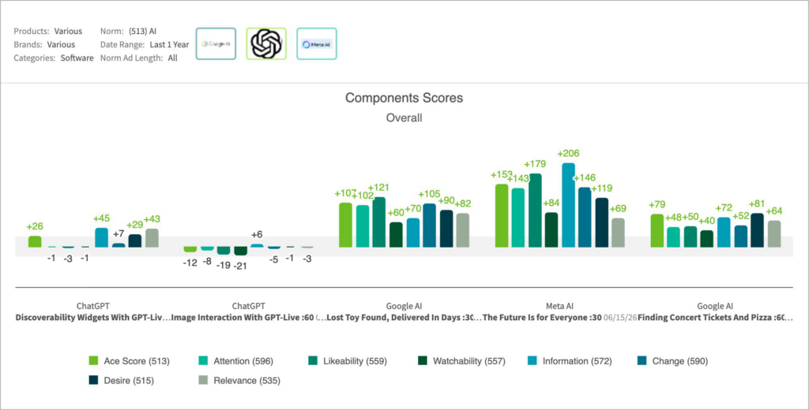Select the Google AI brand thumbnail
This screenshot has width=809, height=410.
(x=216, y=44)
